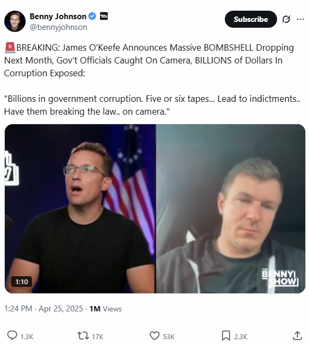Click the 53K likes count
This screenshot has height=345, width=309.
(x=168, y=336)
